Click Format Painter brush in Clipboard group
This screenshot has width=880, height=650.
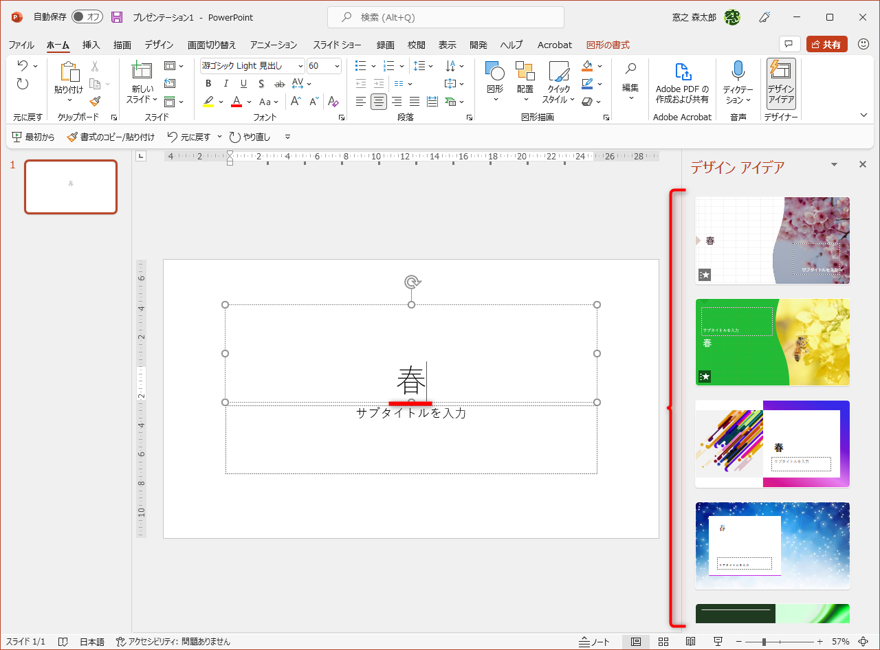95,102
